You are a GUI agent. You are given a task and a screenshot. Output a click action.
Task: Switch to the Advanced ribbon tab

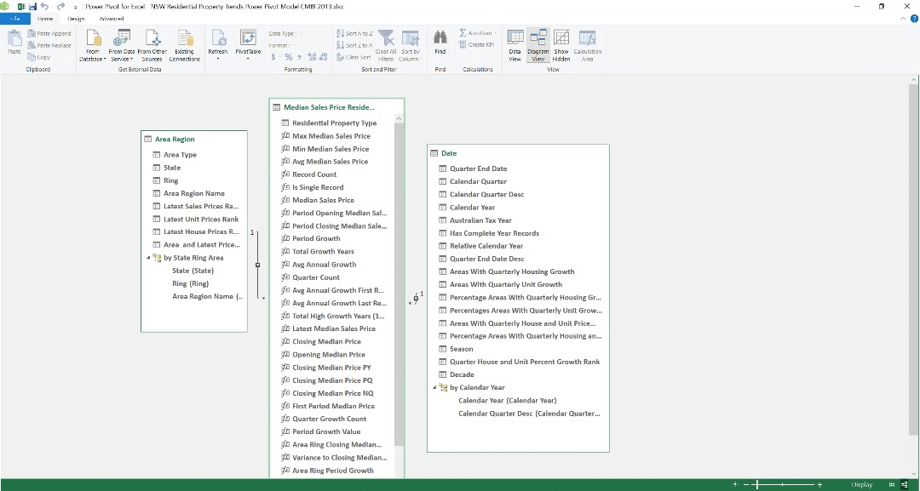click(112, 19)
